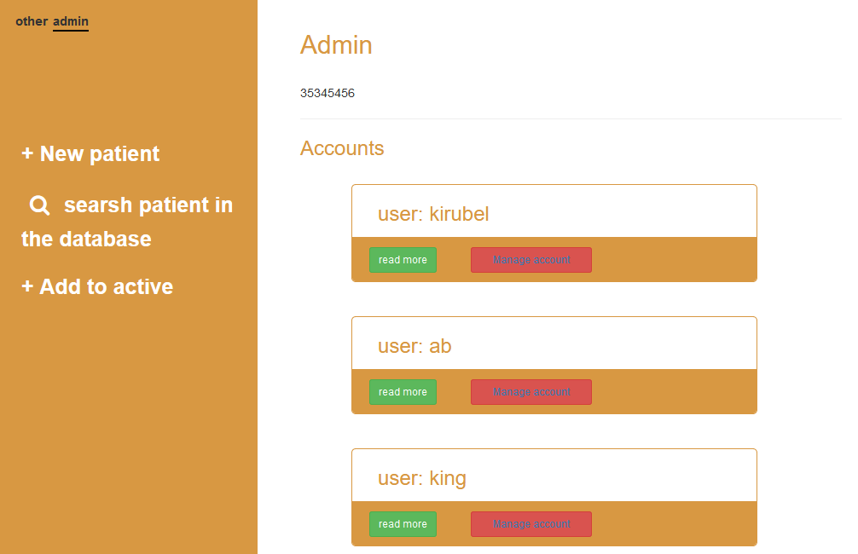858x554 pixels.
Task: Select the admin tab
Action: 70,20
